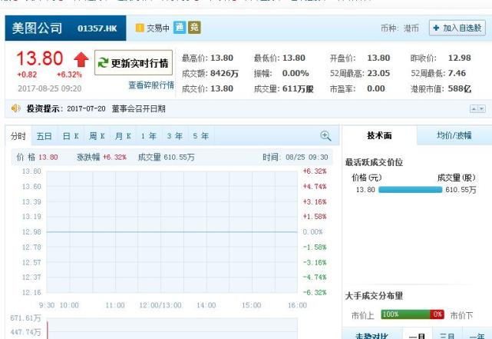The height and width of the screenshot is (339, 492).
Task: Click 美图公司 company name header
Action: (37, 28)
